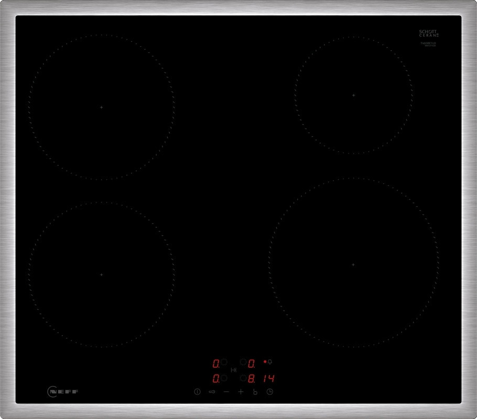477x419 pixels.
Task: Tap the clock timer icon
Action: coord(269,392)
